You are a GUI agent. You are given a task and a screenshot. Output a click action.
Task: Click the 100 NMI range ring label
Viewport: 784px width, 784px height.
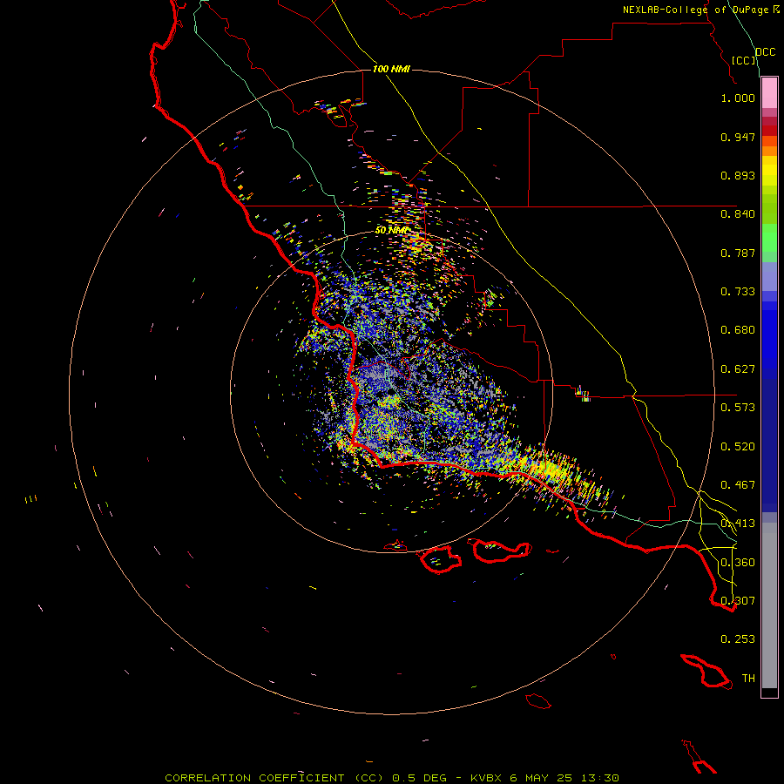click(x=391, y=69)
